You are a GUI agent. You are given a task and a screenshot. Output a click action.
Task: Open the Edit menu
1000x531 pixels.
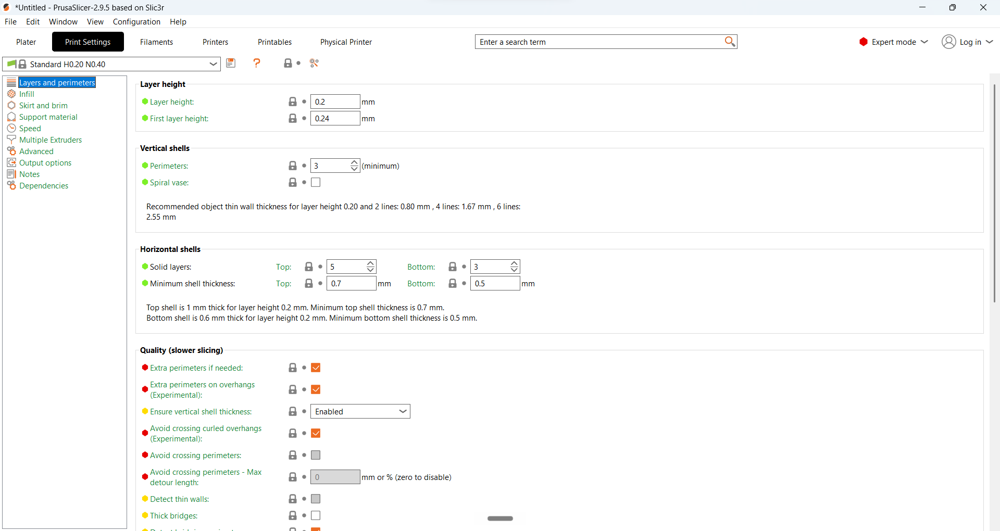pos(33,21)
